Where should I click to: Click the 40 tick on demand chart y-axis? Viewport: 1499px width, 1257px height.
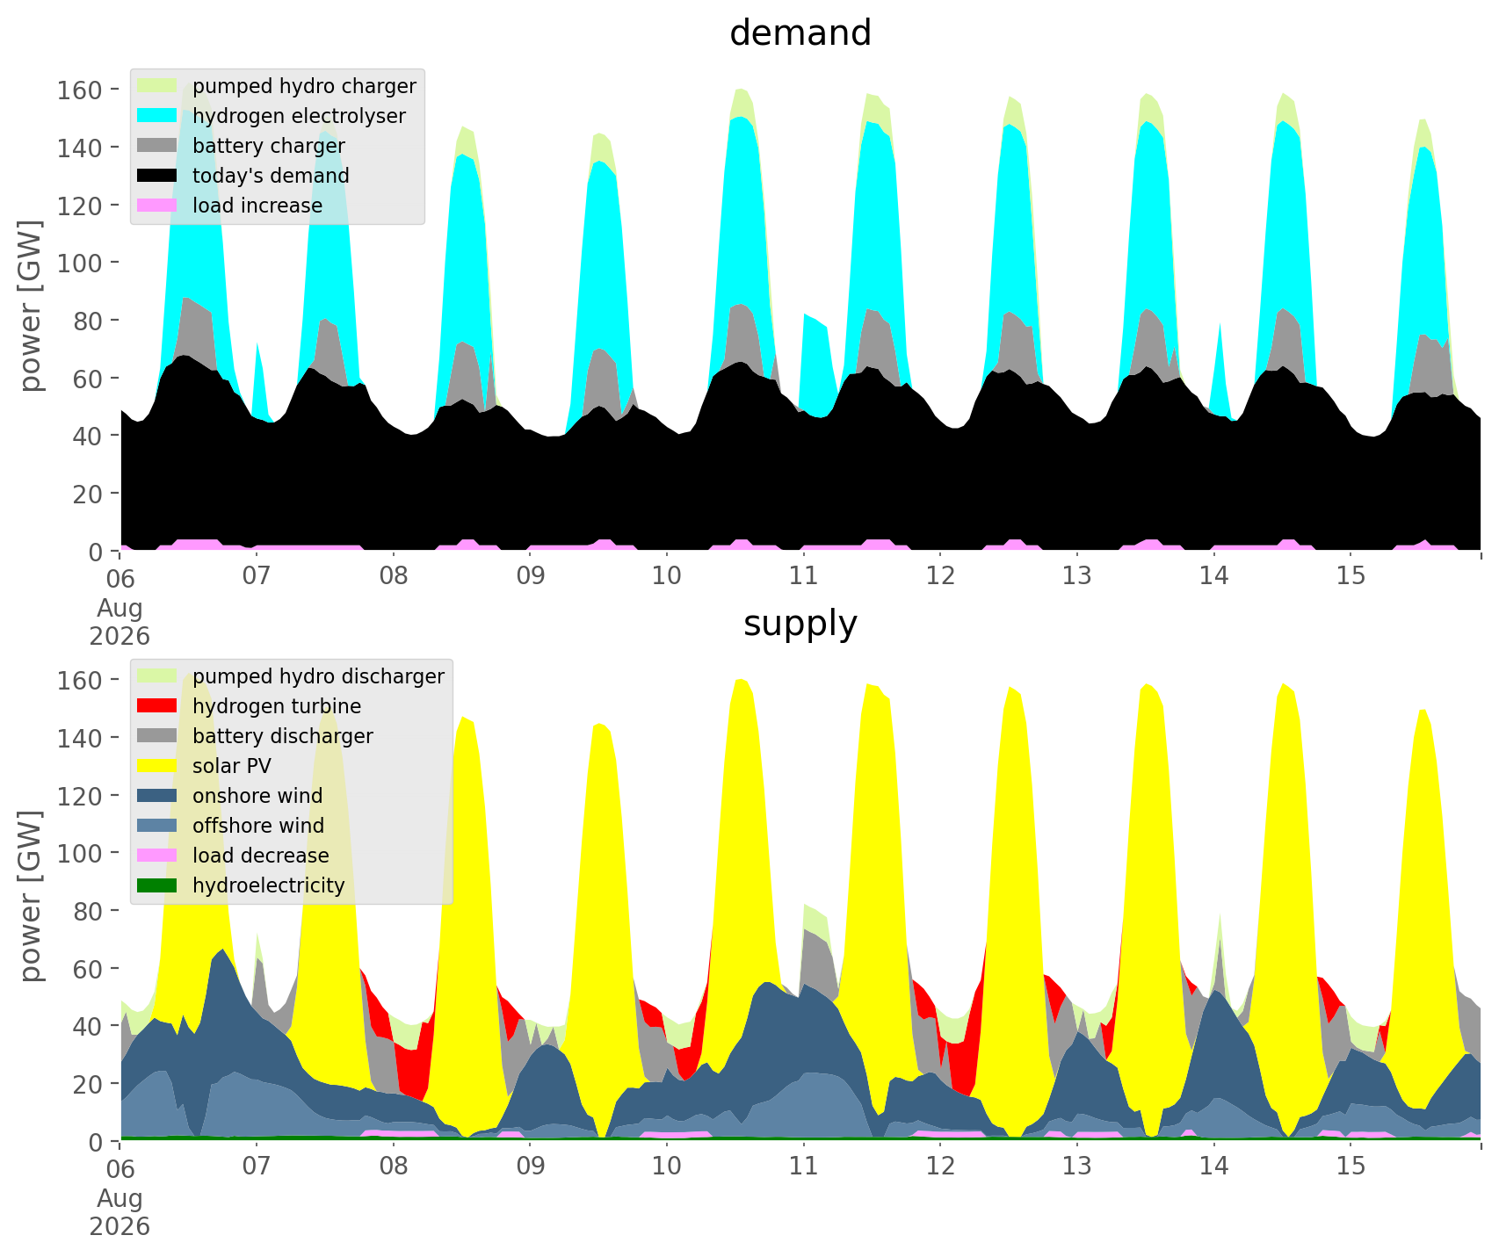[x=87, y=436]
